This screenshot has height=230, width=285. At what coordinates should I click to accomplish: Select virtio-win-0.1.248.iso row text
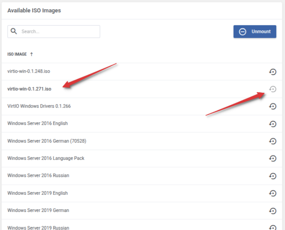[x=29, y=71]
